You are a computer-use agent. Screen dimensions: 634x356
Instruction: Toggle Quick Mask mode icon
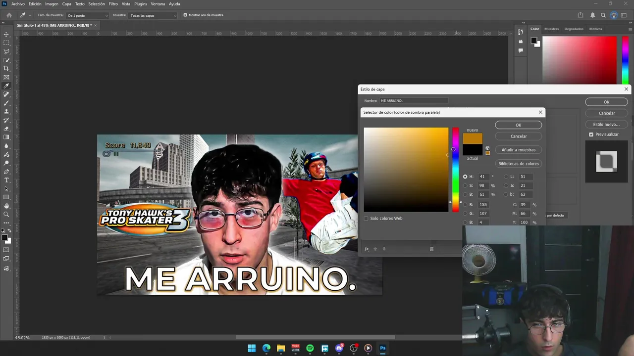[x=6, y=250]
